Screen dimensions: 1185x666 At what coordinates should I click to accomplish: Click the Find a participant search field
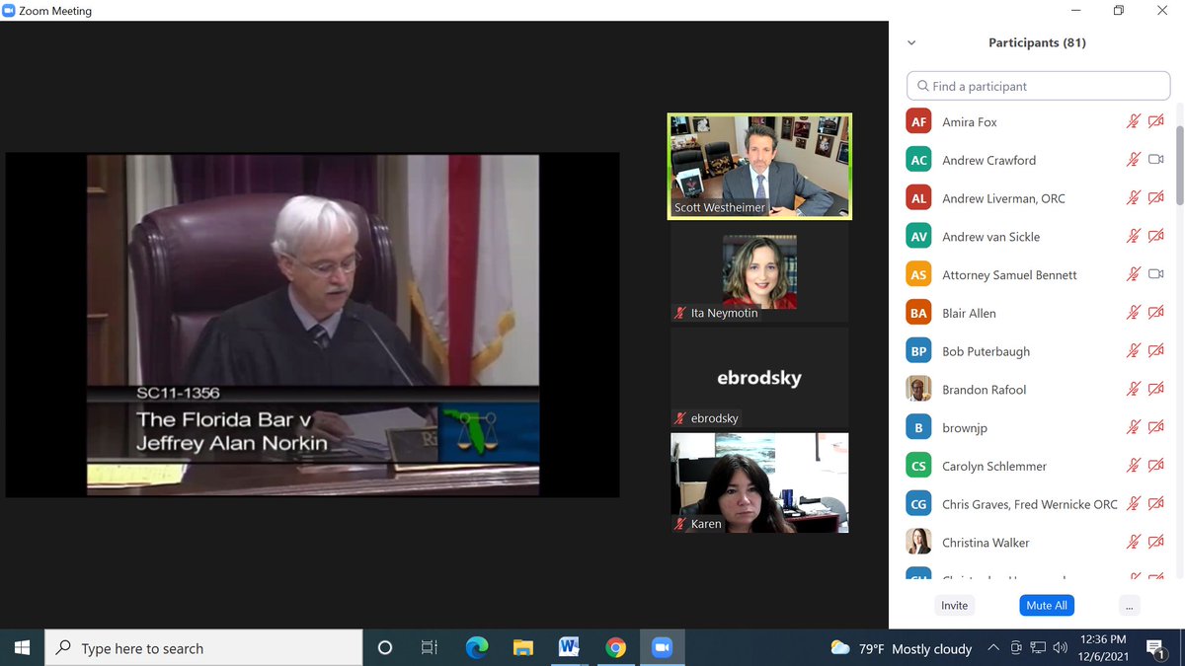coord(1039,86)
